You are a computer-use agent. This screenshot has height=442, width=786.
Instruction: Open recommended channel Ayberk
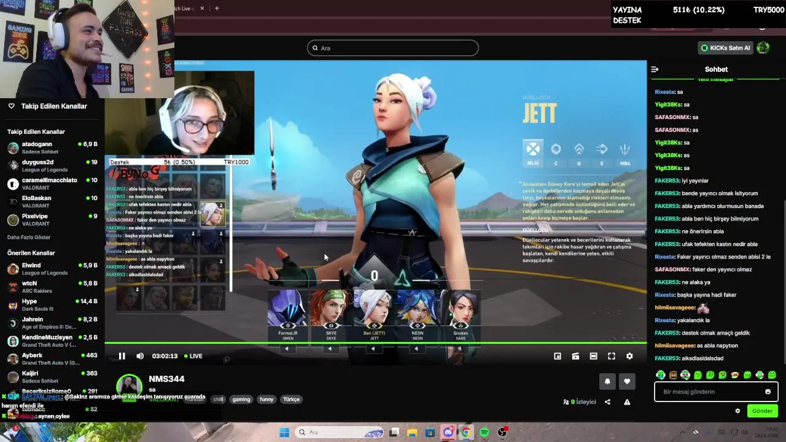coord(52,359)
